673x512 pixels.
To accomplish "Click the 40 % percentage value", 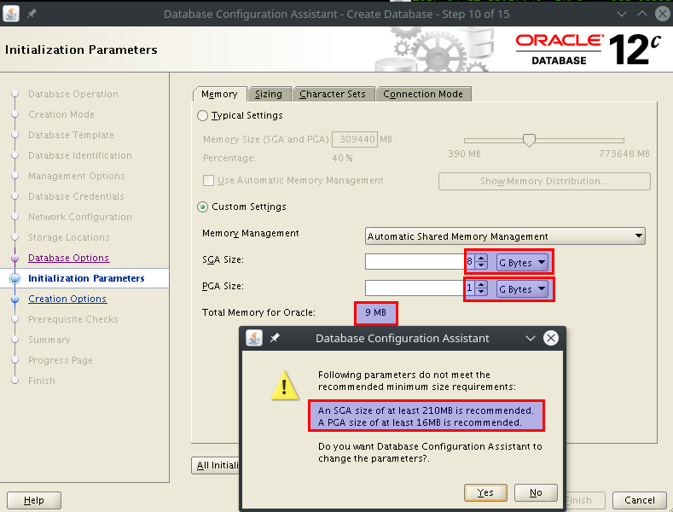I will click(343, 158).
